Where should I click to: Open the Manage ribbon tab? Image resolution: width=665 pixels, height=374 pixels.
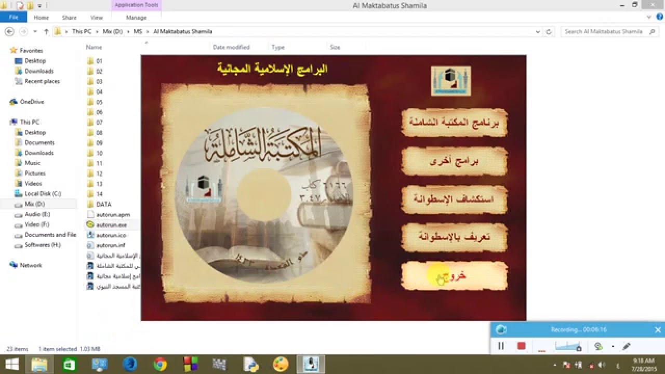click(x=136, y=17)
